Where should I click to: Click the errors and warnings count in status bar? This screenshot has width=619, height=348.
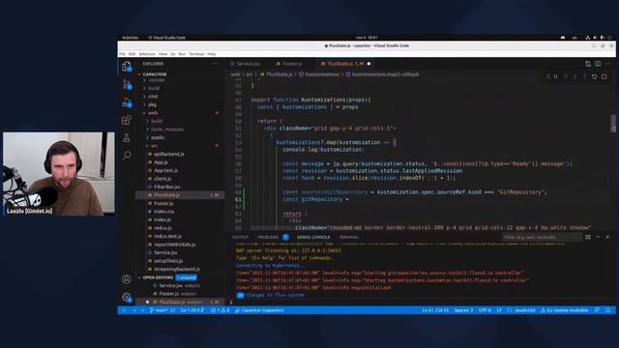[x=220, y=310]
